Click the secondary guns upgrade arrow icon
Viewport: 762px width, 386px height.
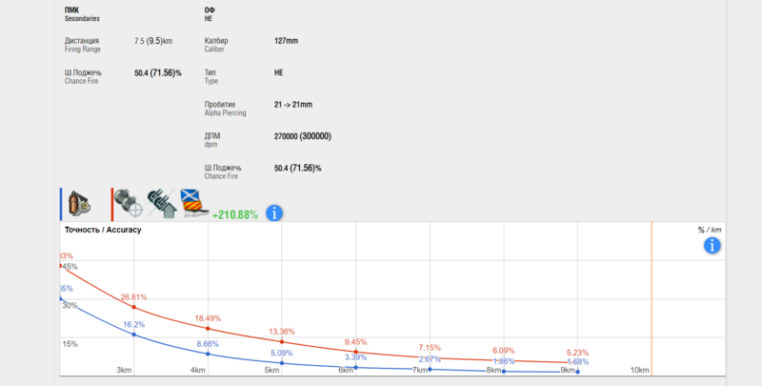[162, 203]
